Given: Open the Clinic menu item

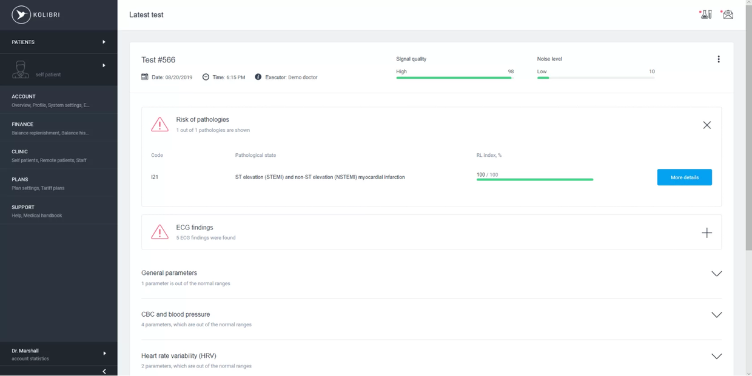Looking at the screenshot, I should tap(59, 156).
